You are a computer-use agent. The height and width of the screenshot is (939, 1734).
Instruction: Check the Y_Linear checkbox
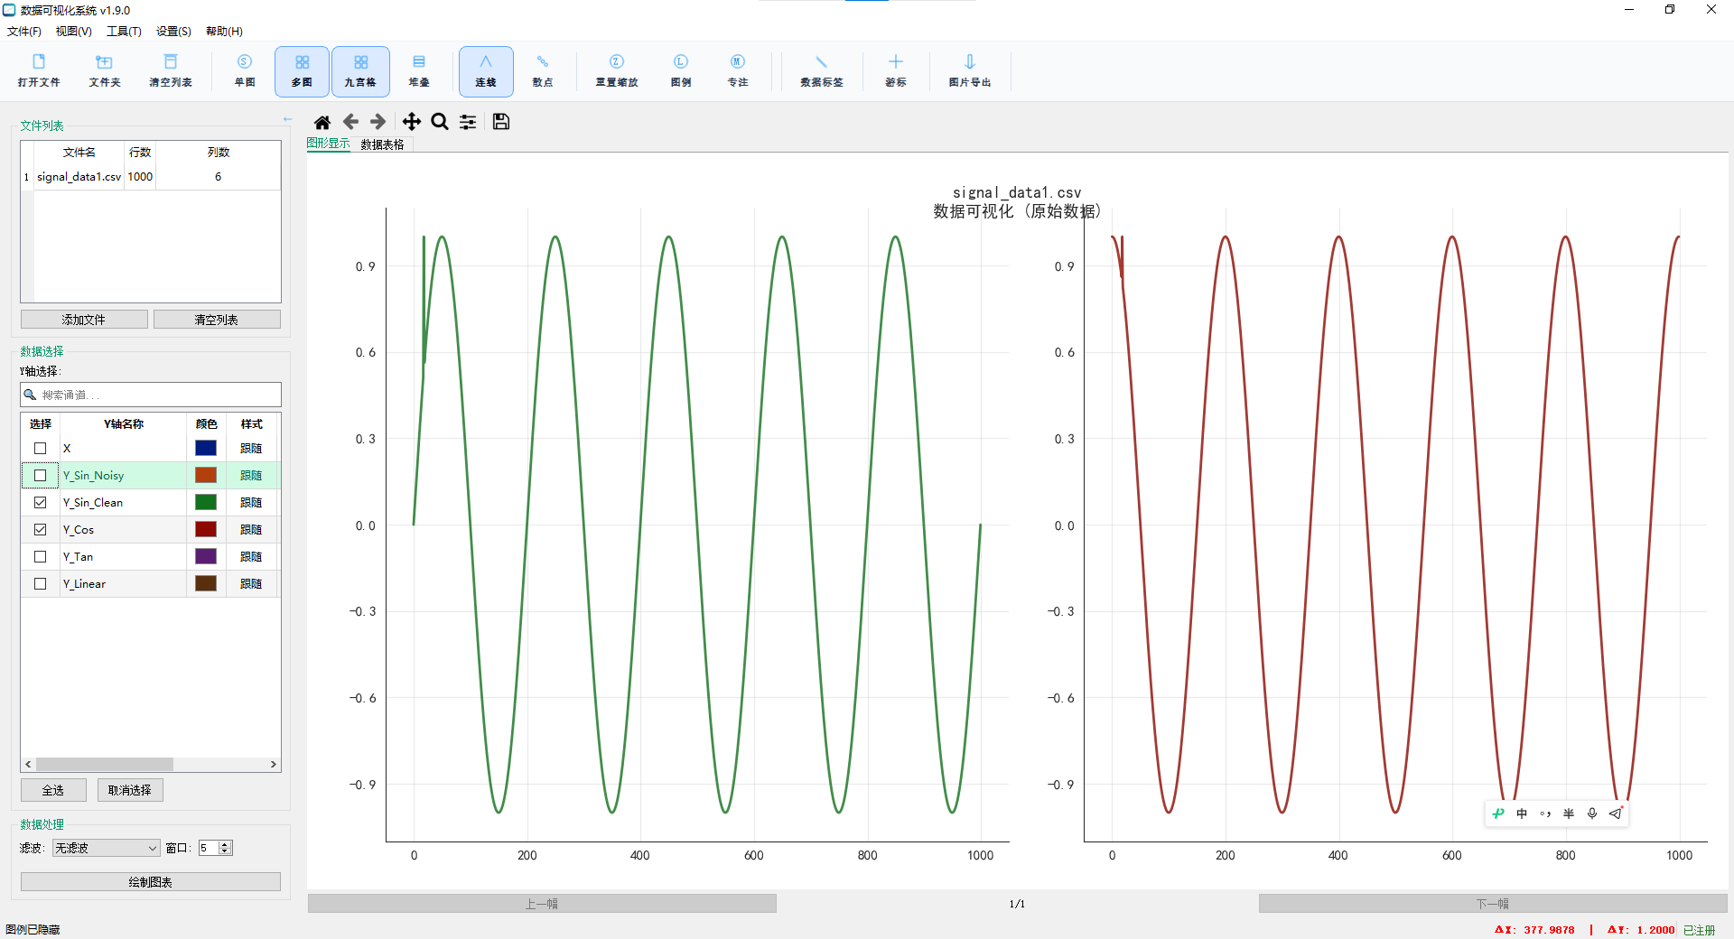[41, 584]
